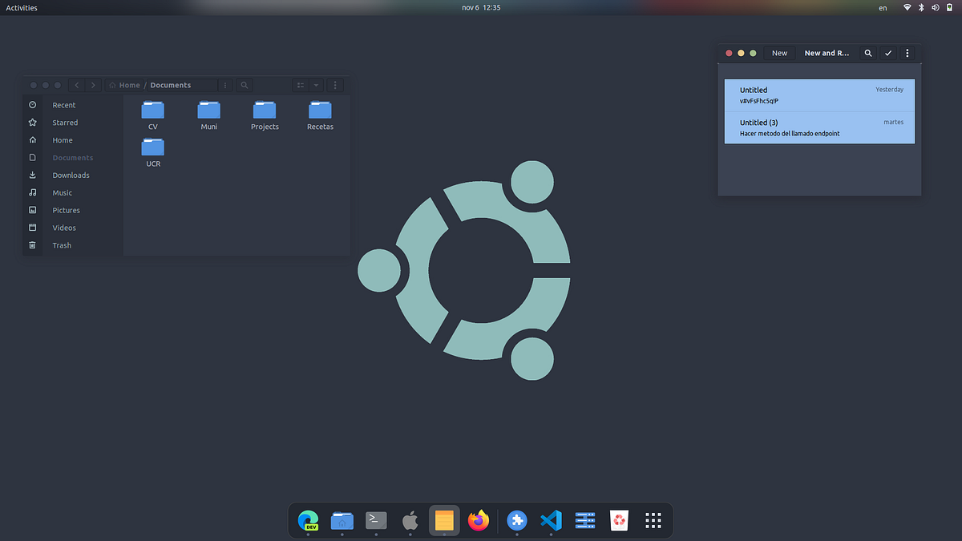Show all applications grid

tap(653, 520)
